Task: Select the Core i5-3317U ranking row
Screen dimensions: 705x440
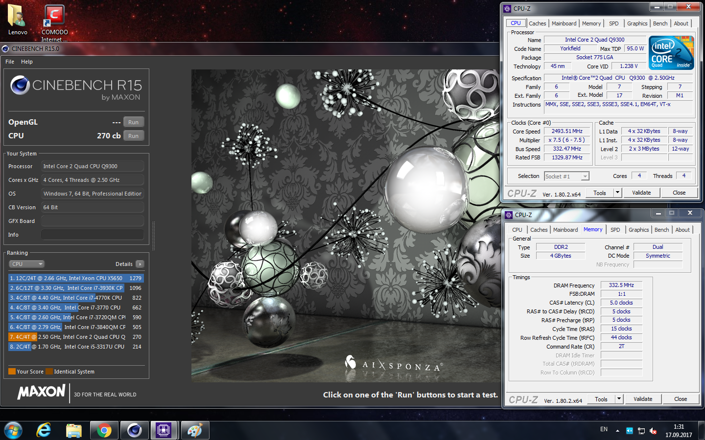Action: coord(76,347)
